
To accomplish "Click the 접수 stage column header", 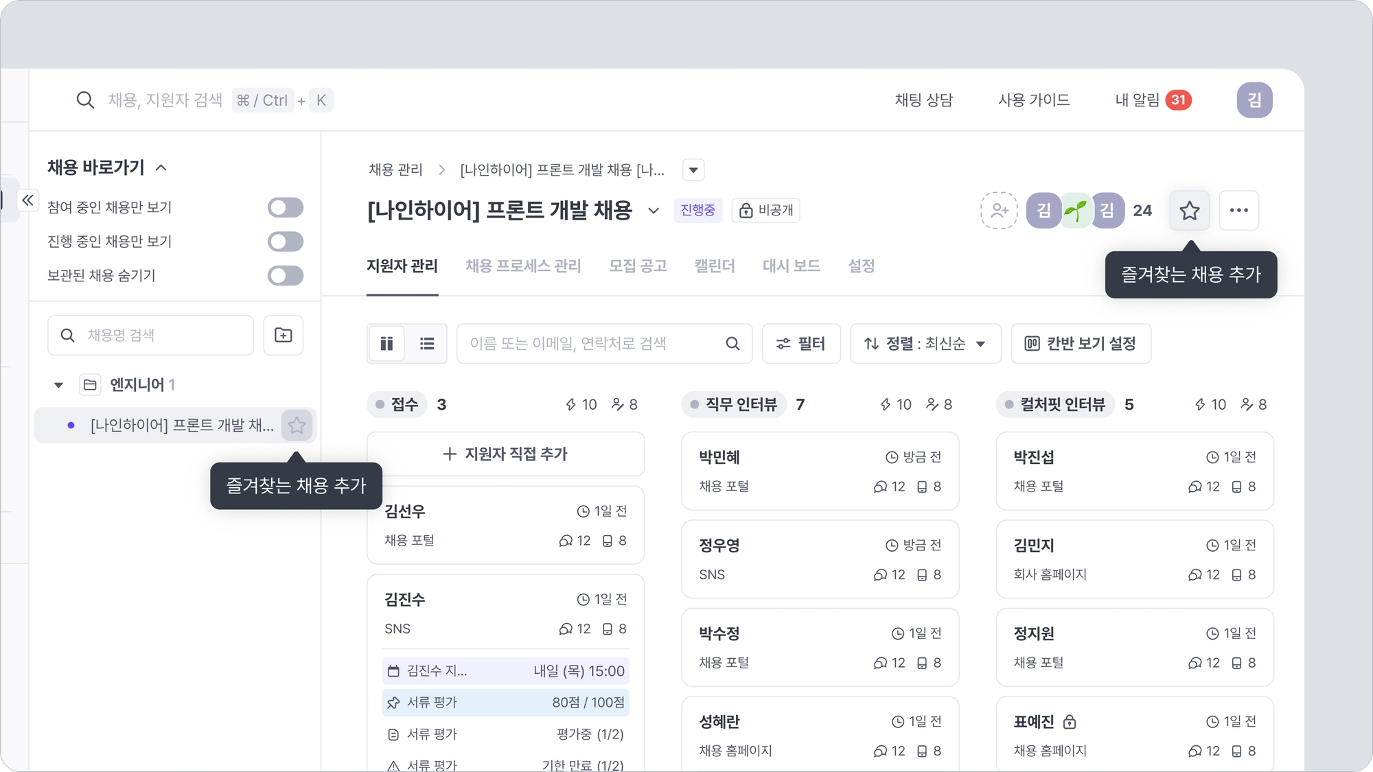I will 397,405.
